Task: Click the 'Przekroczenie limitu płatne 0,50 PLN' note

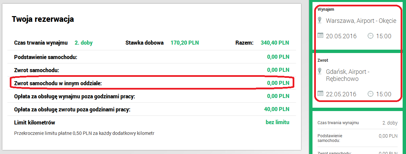Action: [84, 133]
